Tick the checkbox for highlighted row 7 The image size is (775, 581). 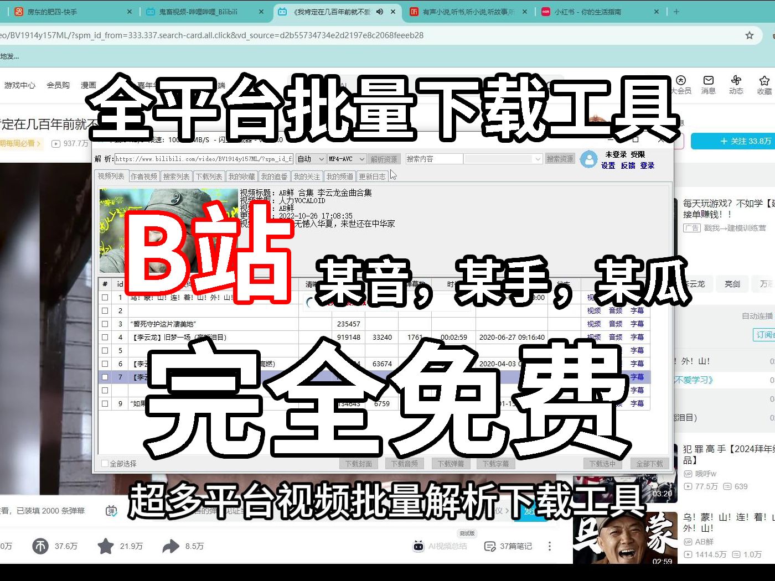pyautogui.click(x=105, y=377)
